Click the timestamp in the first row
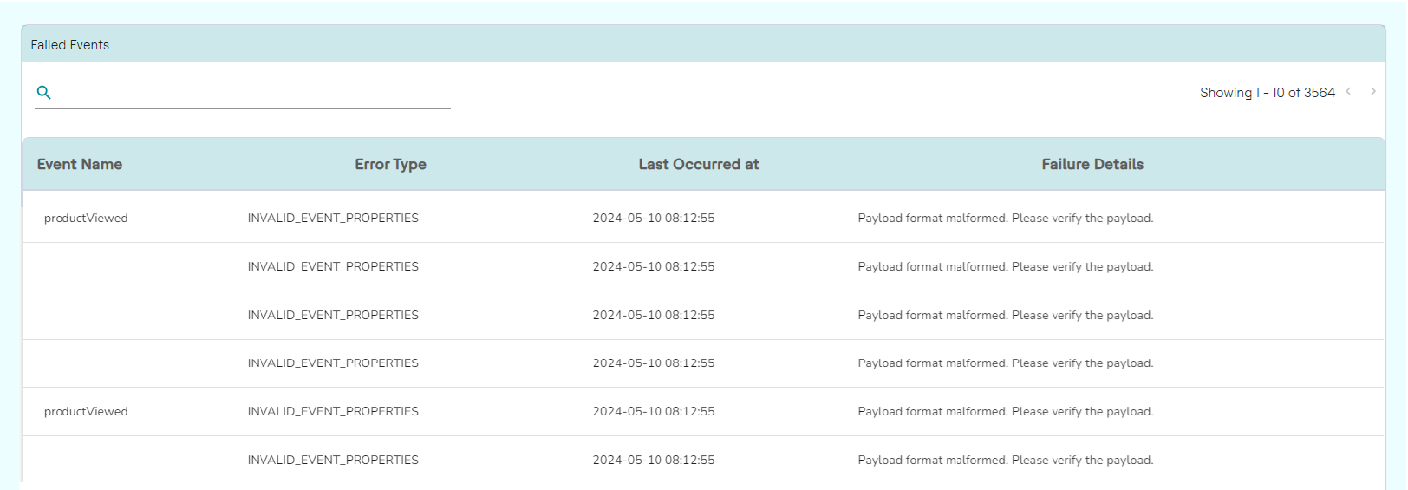1408x490 pixels. click(x=654, y=219)
